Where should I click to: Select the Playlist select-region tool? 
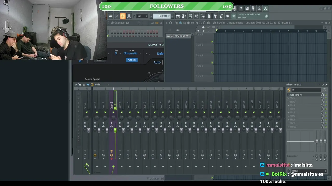(x=200, y=23)
